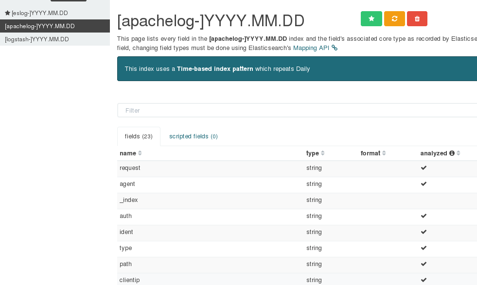Screen dimensions: 477x285
Task: Click the format column header
Action: [x=371, y=153]
